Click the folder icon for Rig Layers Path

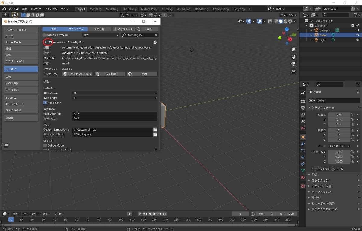(155, 134)
